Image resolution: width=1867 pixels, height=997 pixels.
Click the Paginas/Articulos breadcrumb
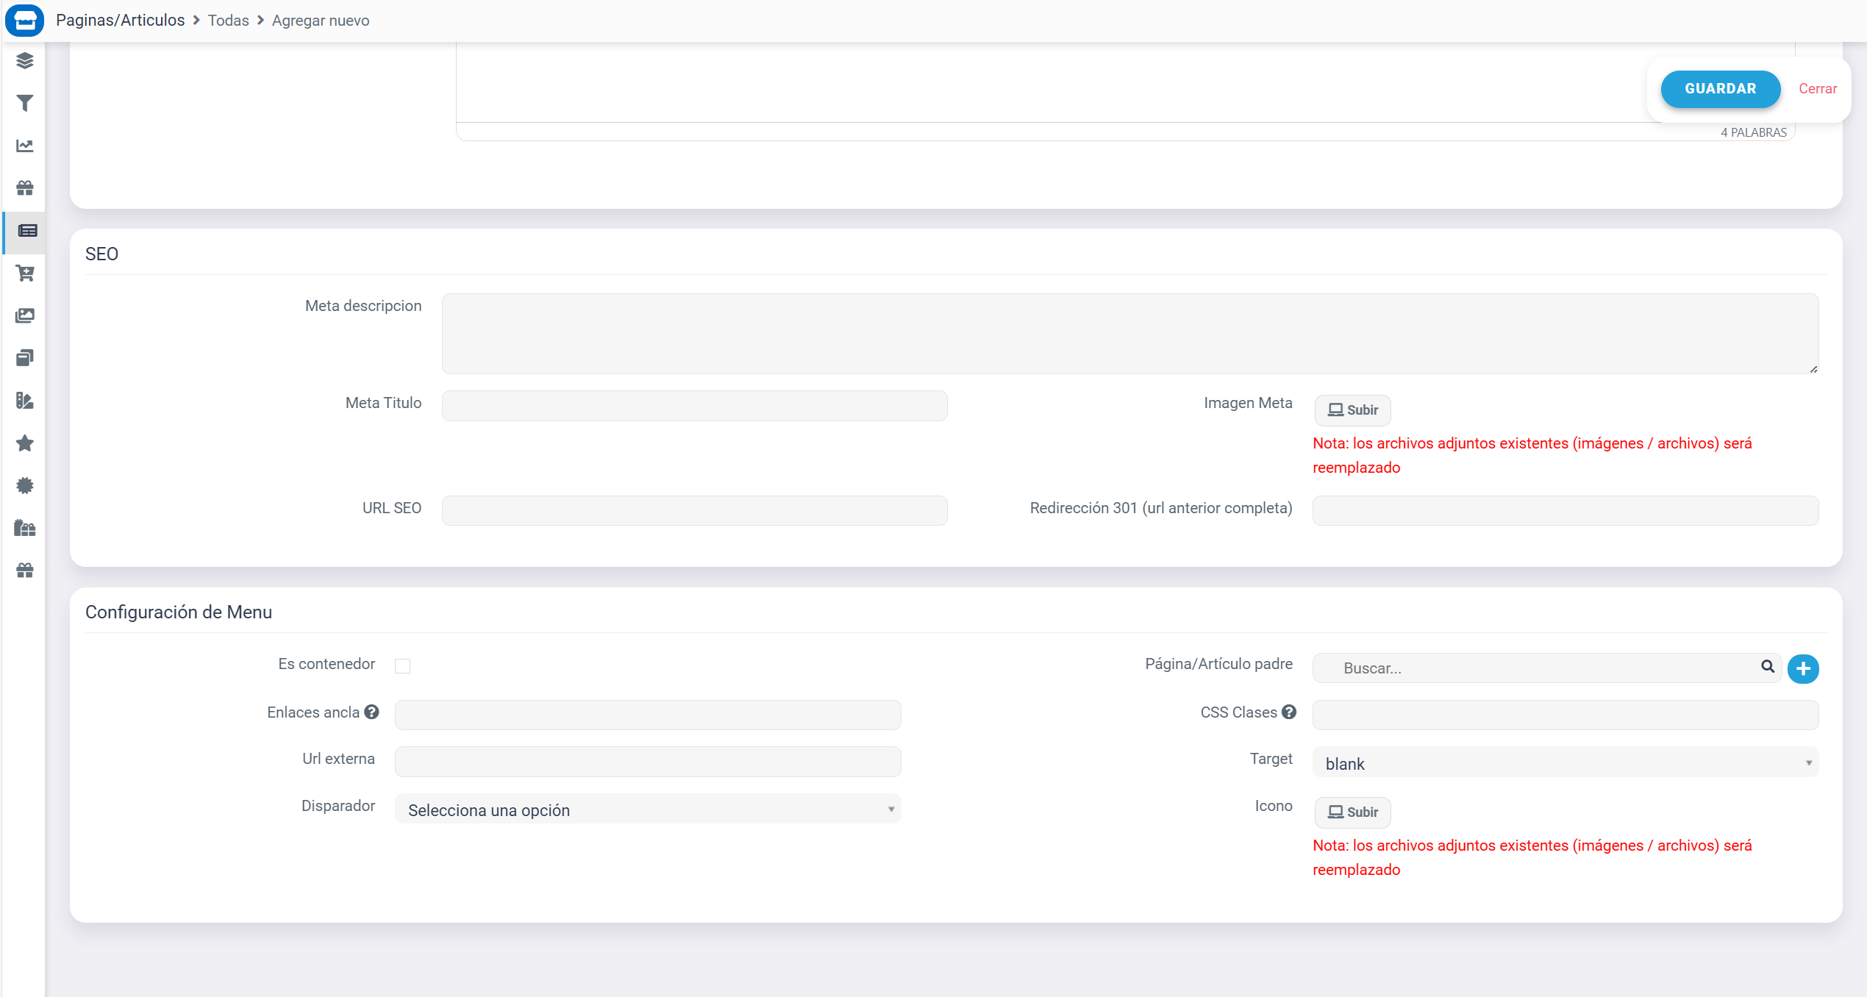click(x=121, y=20)
